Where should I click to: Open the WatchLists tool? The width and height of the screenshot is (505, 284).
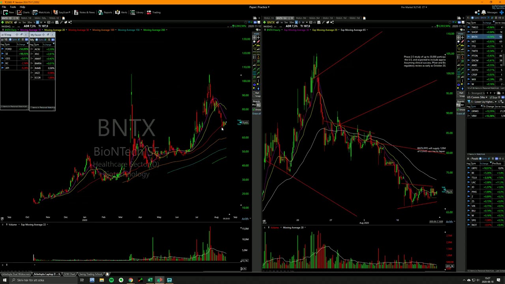(x=41, y=12)
